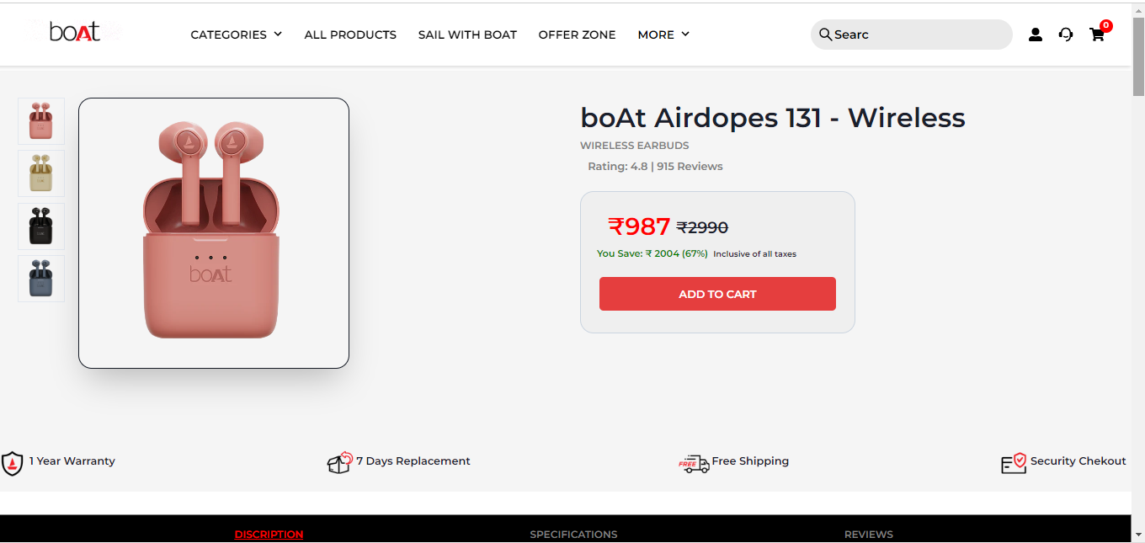Click the ADD TO CART button
1145x543 pixels.
pos(717,293)
